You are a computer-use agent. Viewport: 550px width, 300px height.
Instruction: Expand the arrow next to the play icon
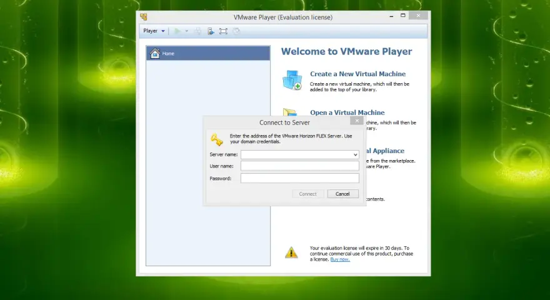[187, 31]
